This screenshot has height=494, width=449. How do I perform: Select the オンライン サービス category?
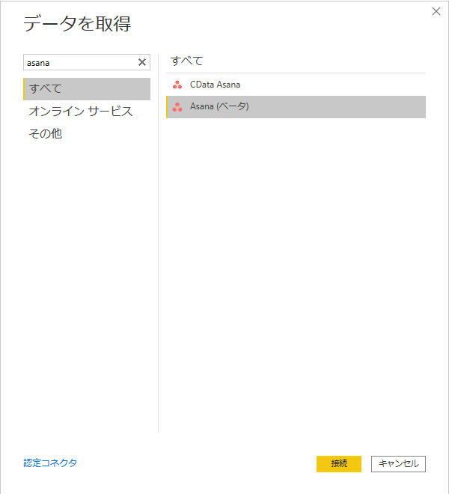[x=81, y=112]
